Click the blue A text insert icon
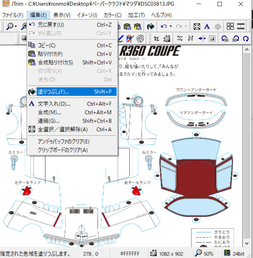 point(207,26)
